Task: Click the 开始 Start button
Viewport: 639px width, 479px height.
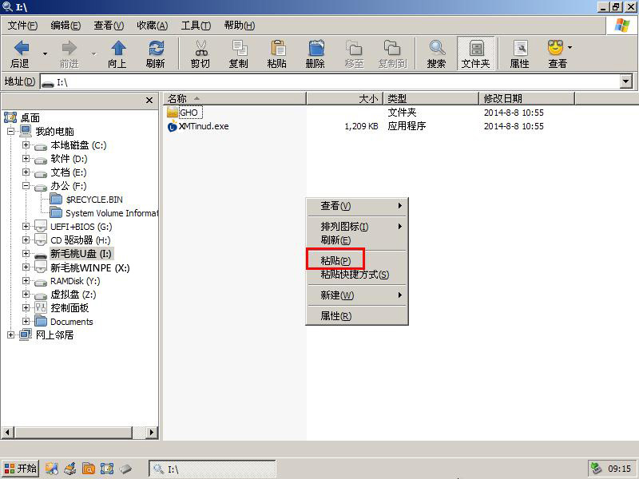Action: tap(21, 469)
